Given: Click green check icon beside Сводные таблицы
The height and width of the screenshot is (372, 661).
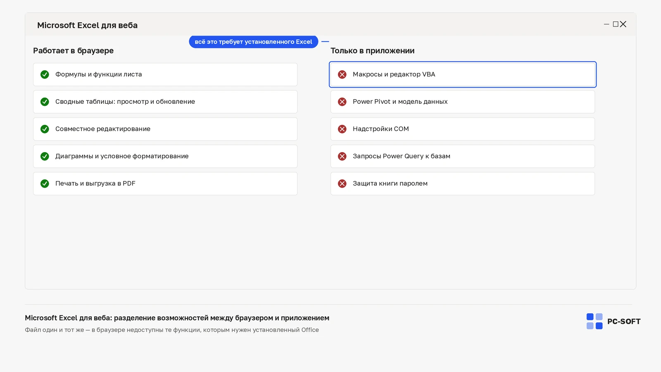Looking at the screenshot, I should pyautogui.click(x=45, y=102).
